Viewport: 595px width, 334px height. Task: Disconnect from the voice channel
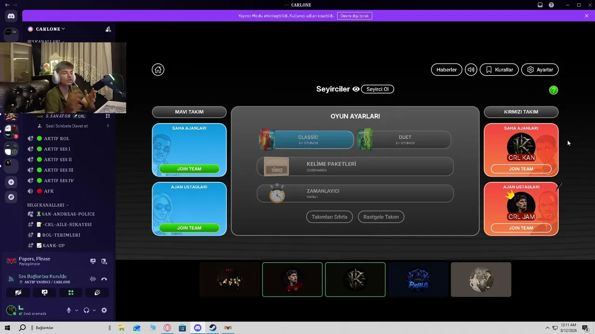(104, 279)
